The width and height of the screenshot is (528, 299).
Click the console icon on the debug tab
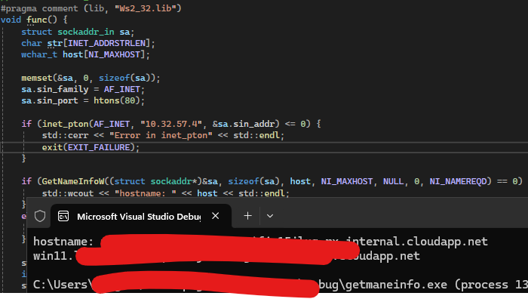(x=63, y=216)
